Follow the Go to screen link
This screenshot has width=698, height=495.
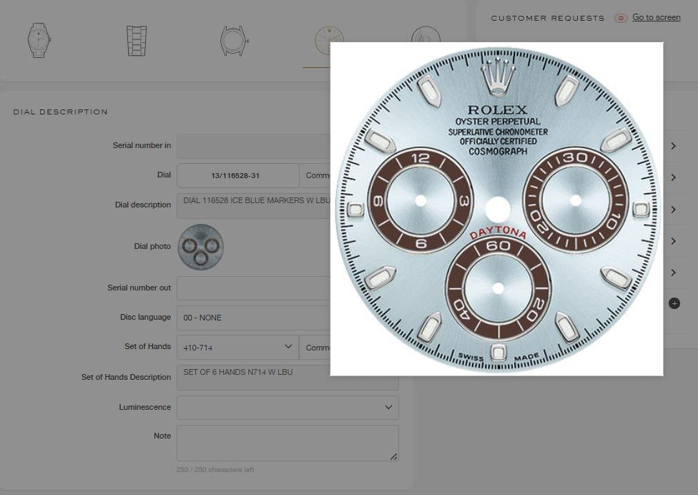[656, 17]
